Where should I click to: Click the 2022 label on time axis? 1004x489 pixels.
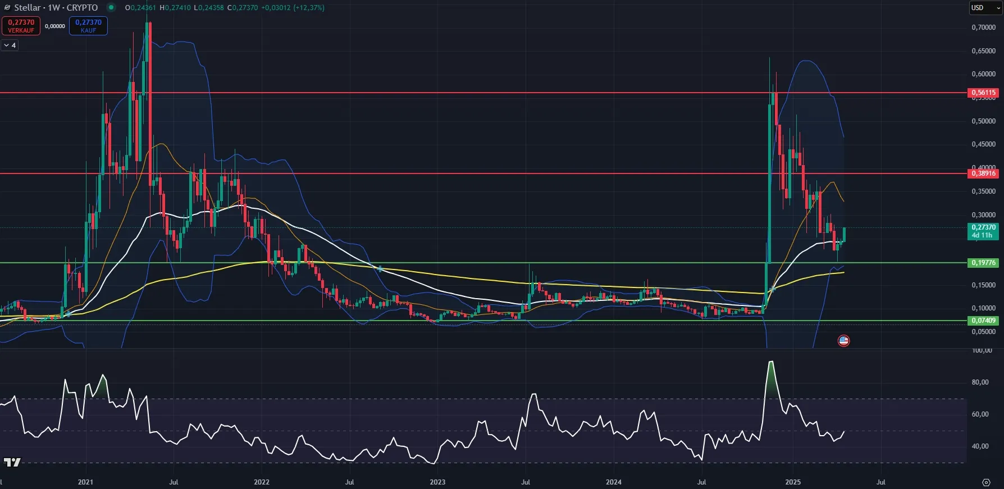pyautogui.click(x=262, y=482)
